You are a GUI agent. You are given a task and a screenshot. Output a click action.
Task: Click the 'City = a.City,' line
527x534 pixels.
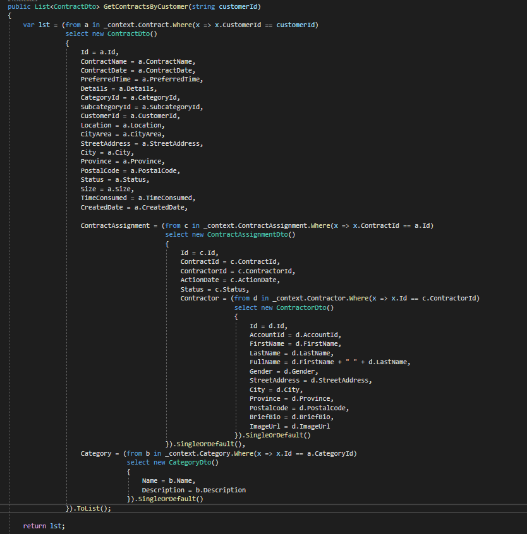(x=107, y=153)
